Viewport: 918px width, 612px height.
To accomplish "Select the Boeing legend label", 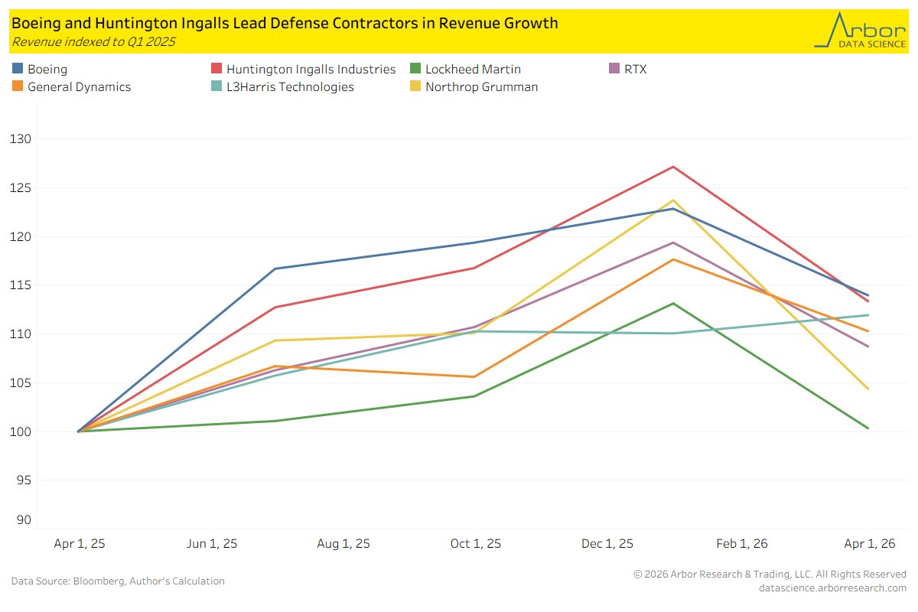I will 47,70.
